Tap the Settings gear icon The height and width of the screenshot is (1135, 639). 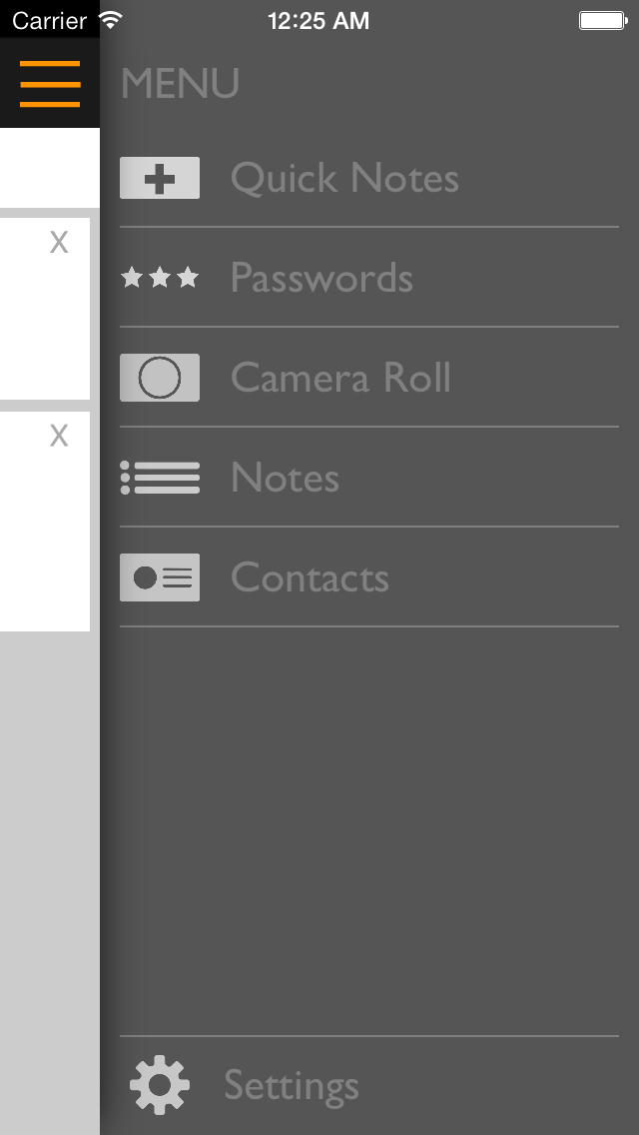pos(160,1085)
